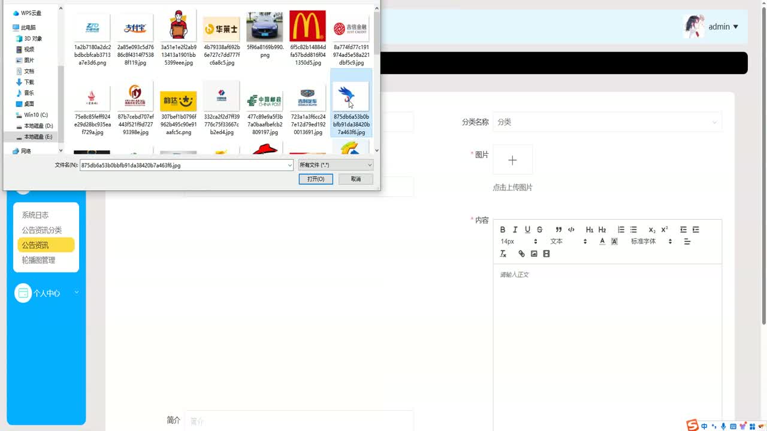
Task: Select the 中国邮政 logo file 477c89e9a5f3b…jpg
Action: coord(265,108)
